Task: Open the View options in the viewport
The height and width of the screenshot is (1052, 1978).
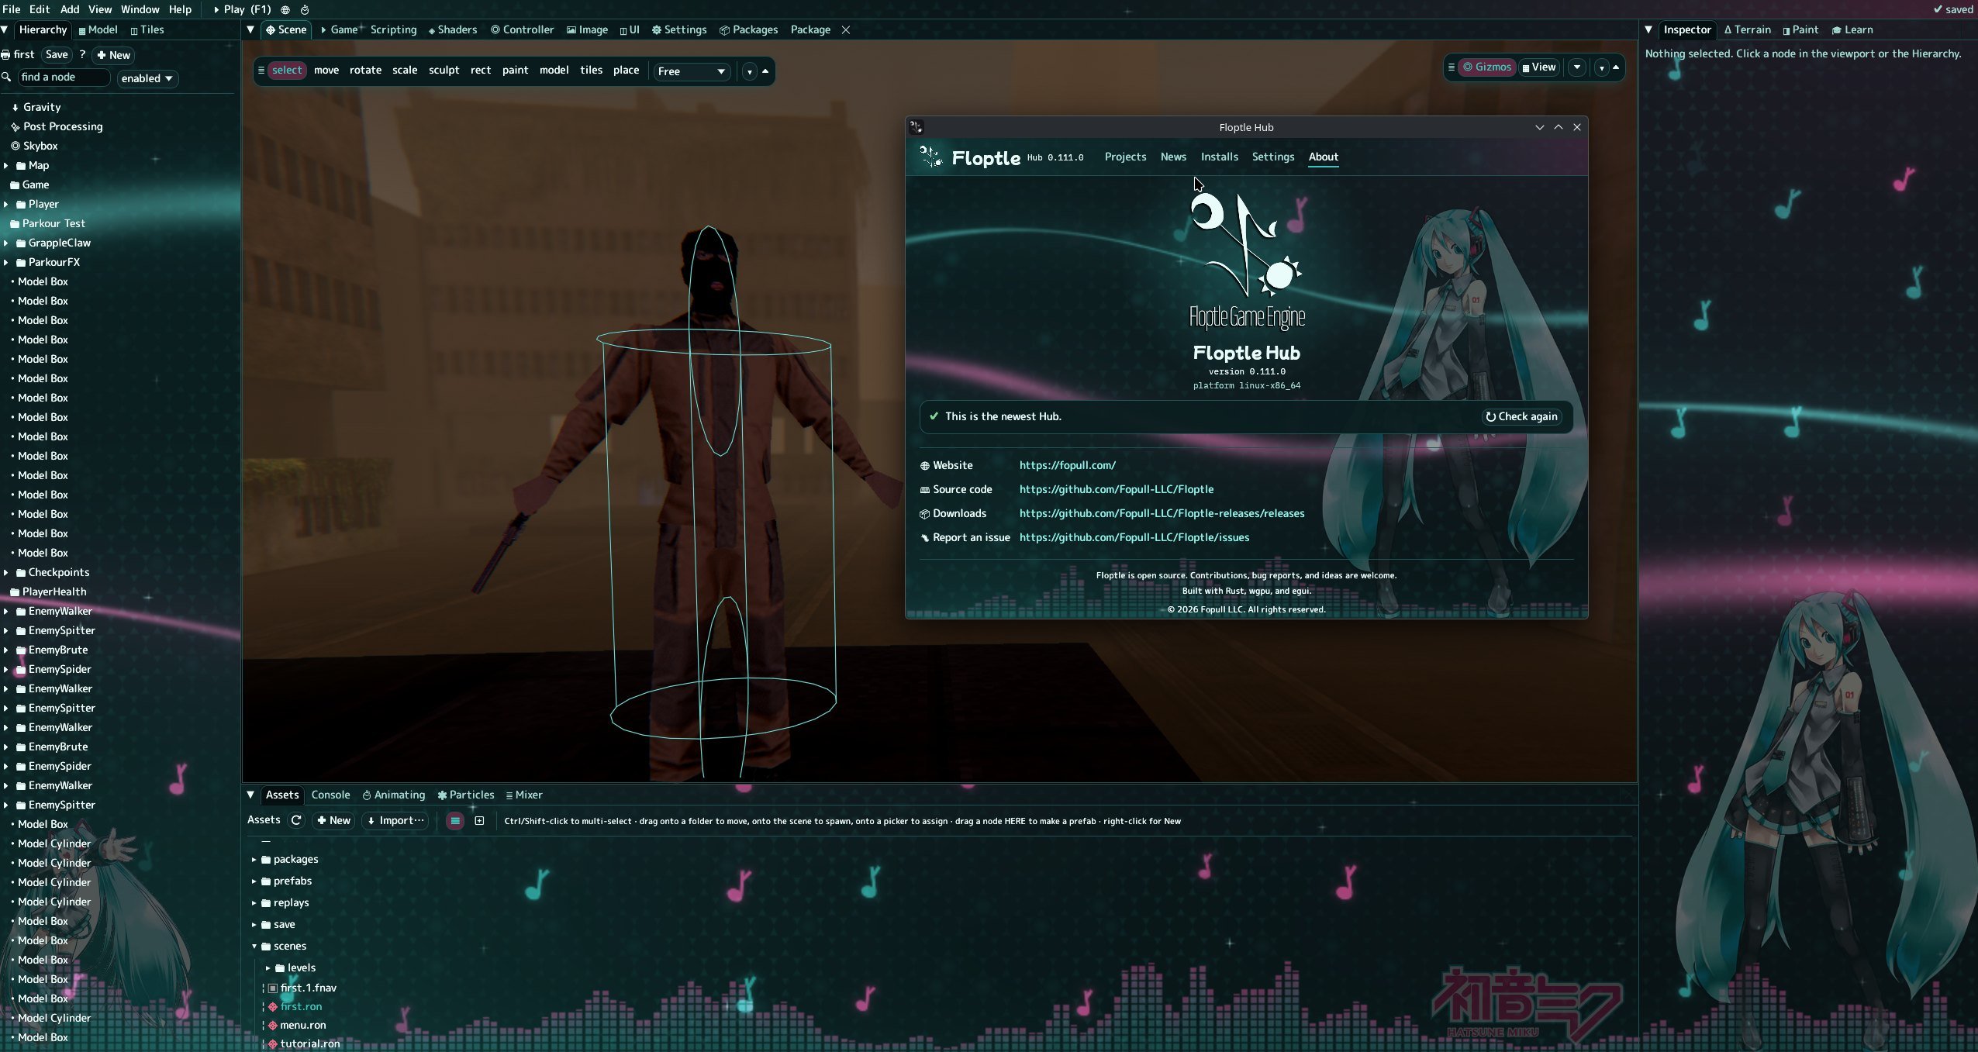Action: pyautogui.click(x=1539, y=67)
